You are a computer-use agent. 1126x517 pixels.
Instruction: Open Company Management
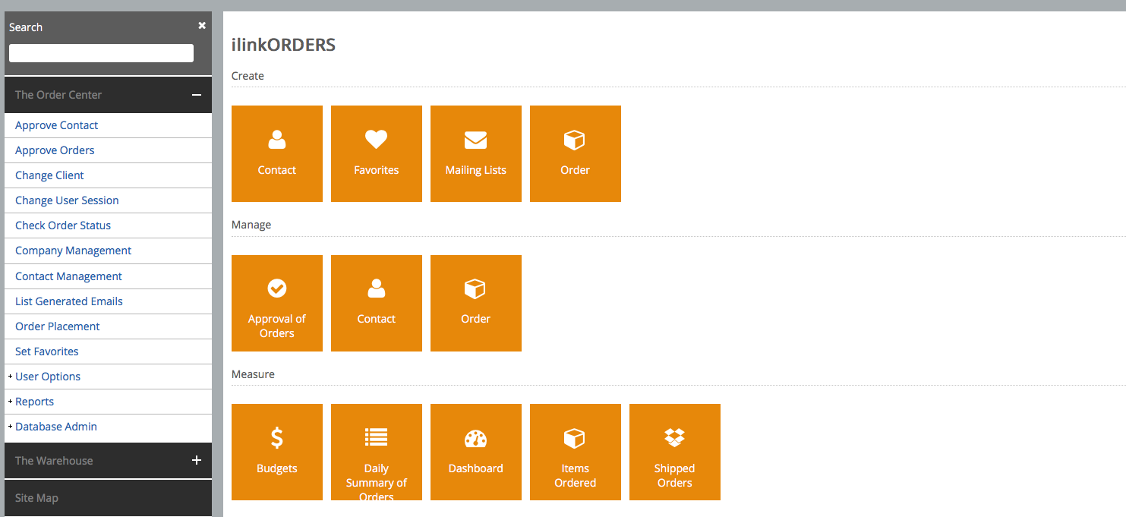[x=73, y=251]
